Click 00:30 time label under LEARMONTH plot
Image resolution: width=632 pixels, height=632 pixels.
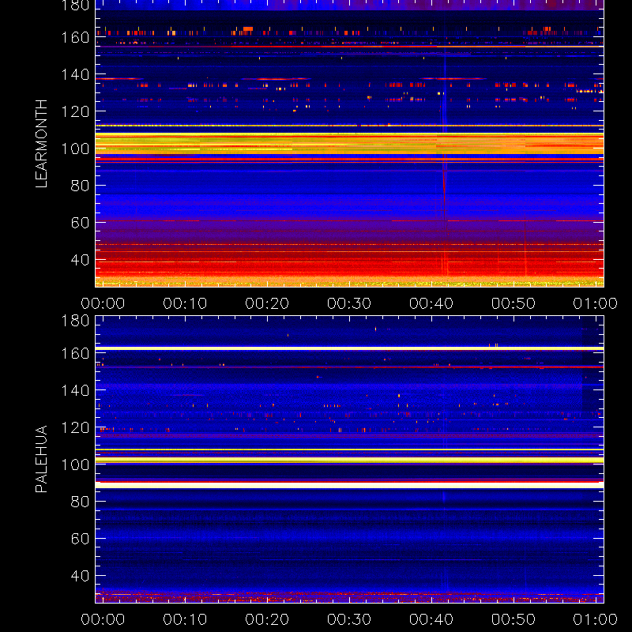click(x=349, y=303)
